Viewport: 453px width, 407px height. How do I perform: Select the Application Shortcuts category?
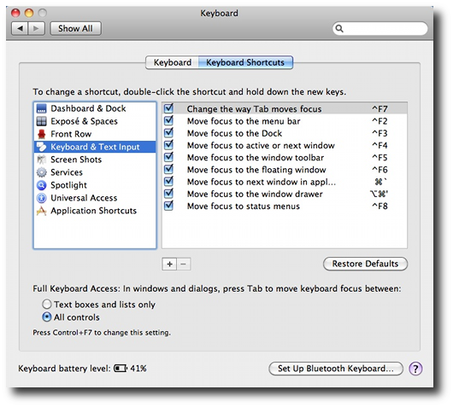point(95,211)
